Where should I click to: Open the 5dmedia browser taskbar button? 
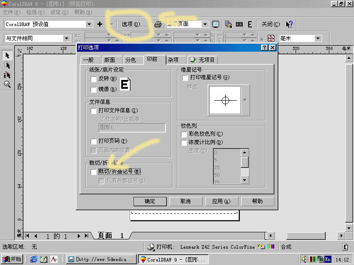(x=102, y=259)
